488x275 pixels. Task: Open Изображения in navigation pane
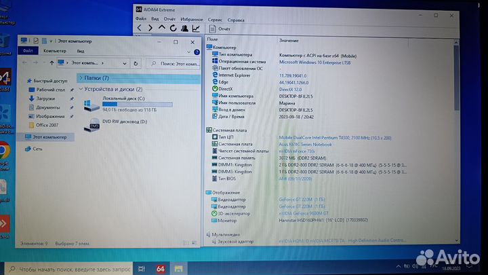(x=47, y=116)
